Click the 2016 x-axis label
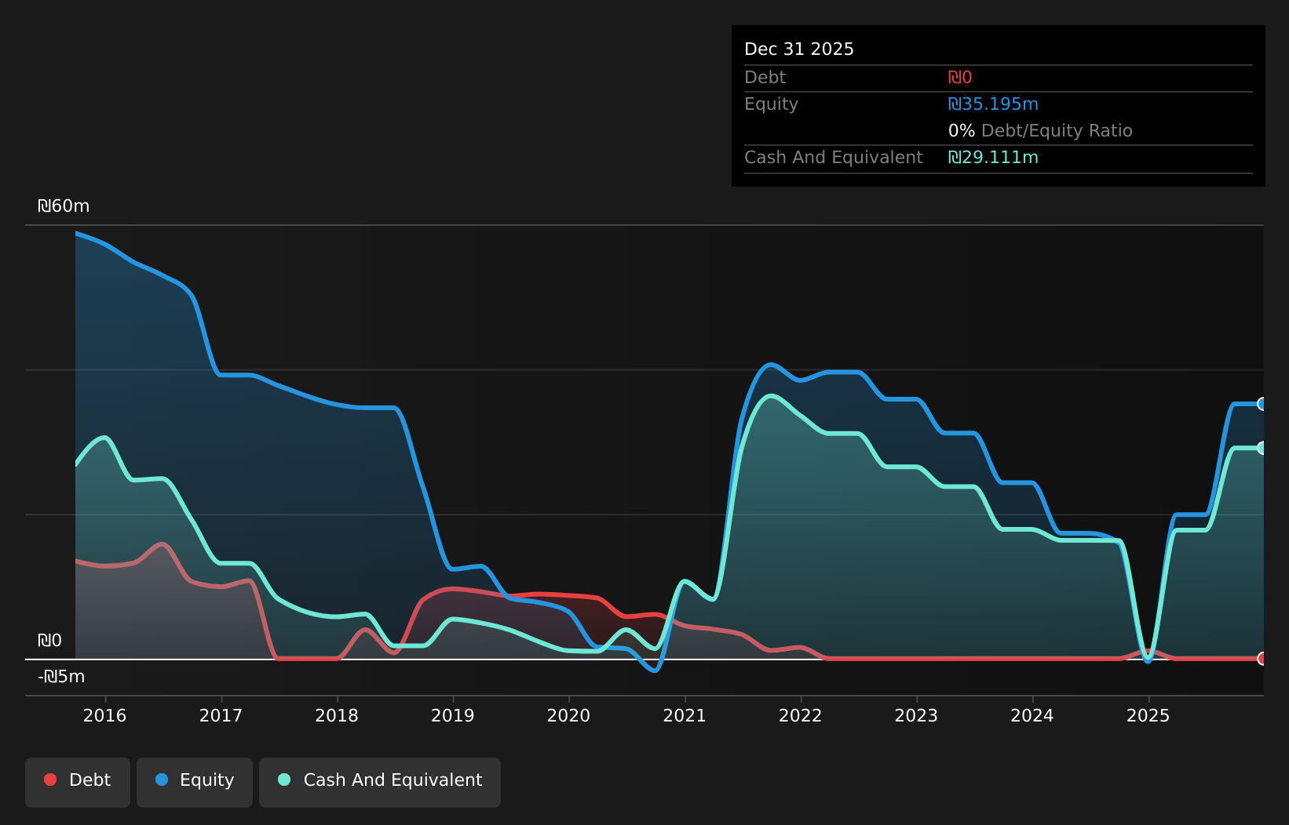The height and width of the screenshot is (825, 1289). (105, 715)
